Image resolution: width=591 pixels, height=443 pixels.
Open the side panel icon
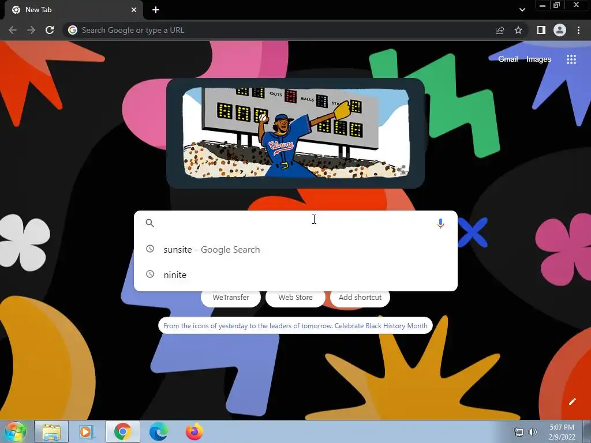541,30
